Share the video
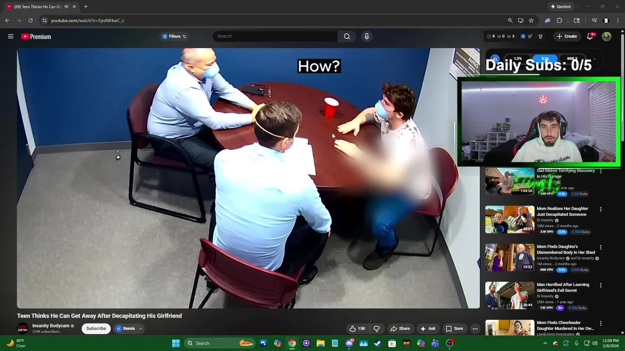 [x=400, y=329]
